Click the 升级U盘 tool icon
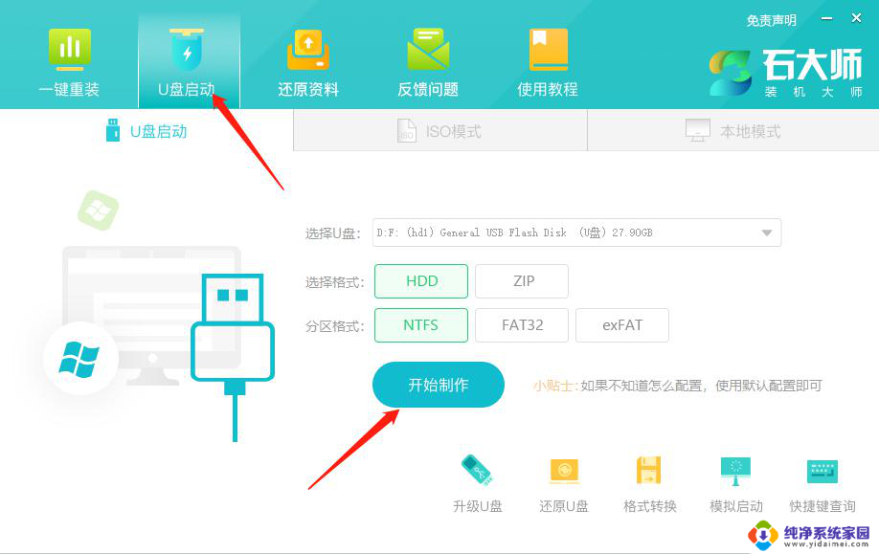Screen dimensions: 879x554 click(477, 484)
